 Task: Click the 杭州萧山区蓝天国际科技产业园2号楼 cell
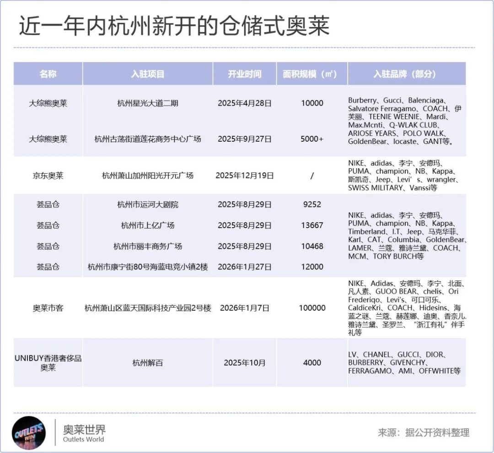click(148, 308)
